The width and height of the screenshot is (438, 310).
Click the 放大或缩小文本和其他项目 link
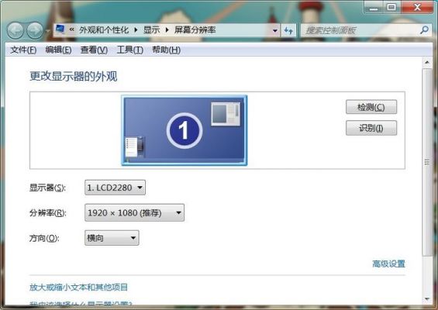pyautogui.click(x=79, y=287)
